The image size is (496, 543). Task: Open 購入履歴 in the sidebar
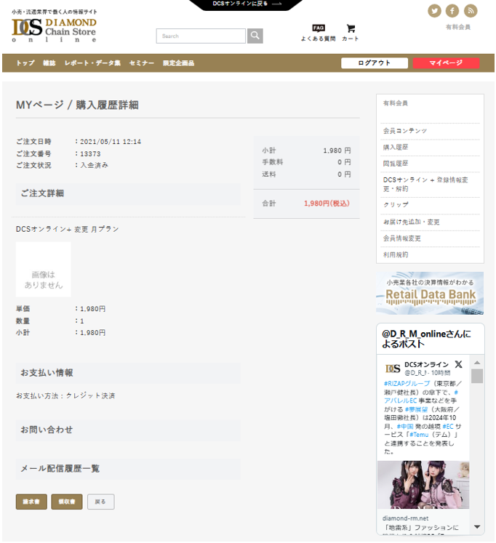396,147
